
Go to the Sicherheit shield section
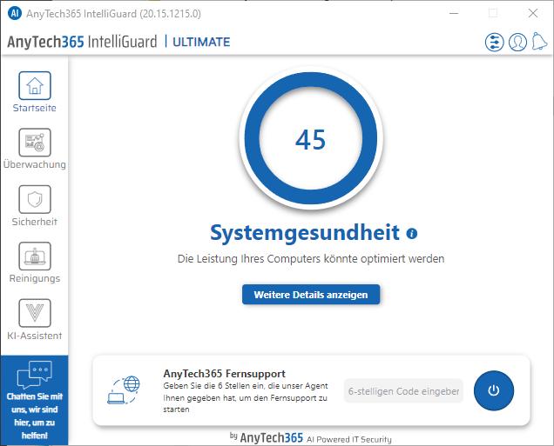click(35, 200)
